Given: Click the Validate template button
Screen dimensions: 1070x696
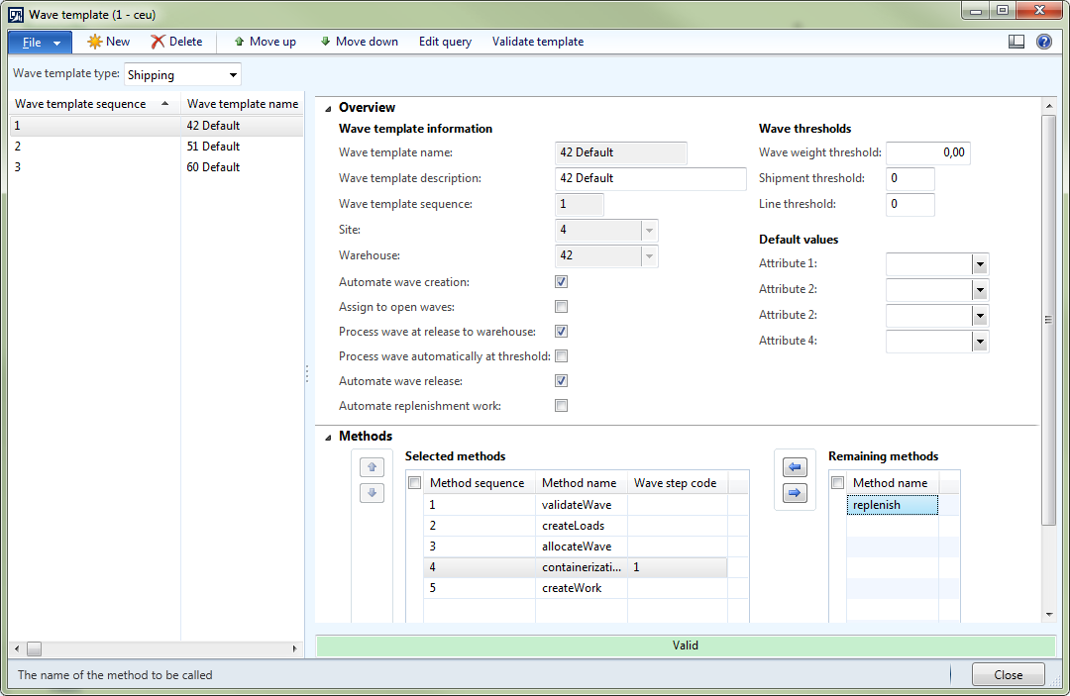Looking at the screenshot, I should pyautogui.click(x=537, y=42).
